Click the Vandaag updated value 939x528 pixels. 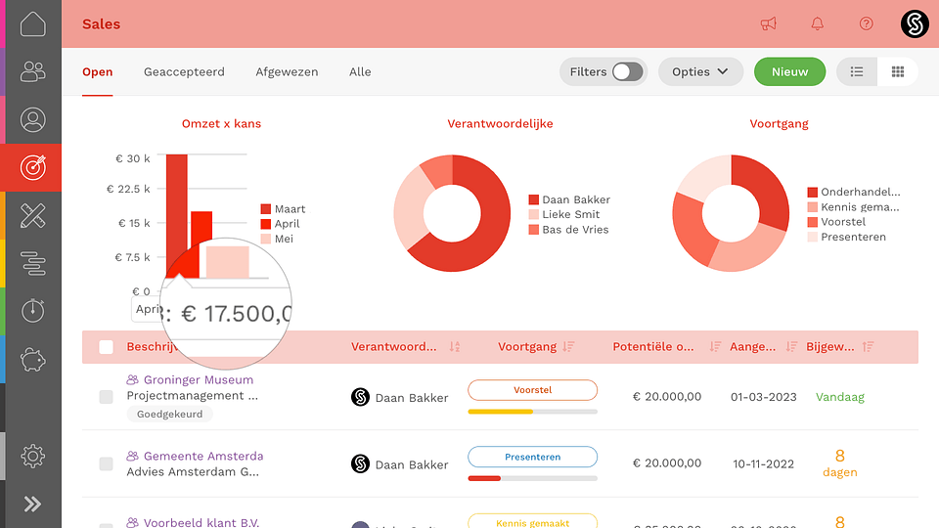coord(840,397)
